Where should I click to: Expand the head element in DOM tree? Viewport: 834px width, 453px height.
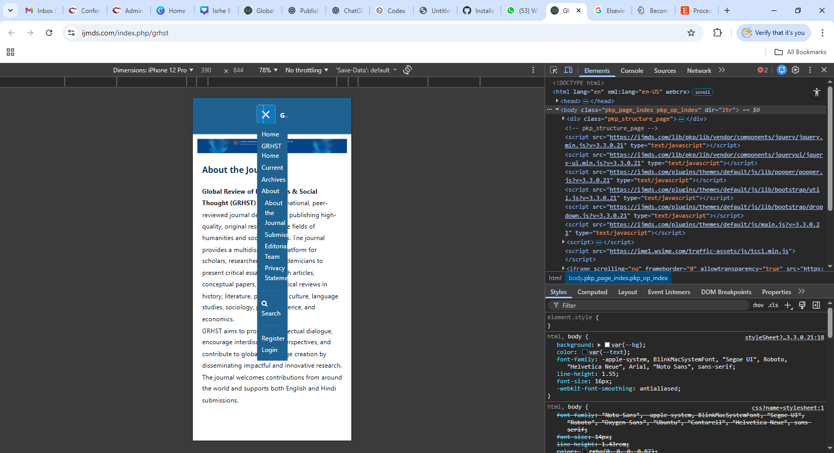(x=557, y=101)
